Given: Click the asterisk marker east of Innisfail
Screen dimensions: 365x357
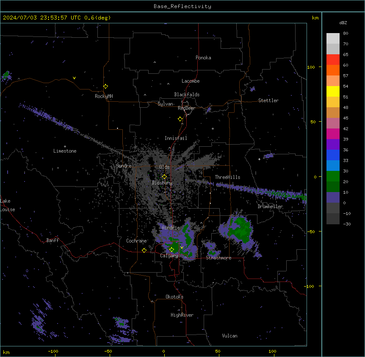Looking at the screenshot, I should click(x=213, y=128).
